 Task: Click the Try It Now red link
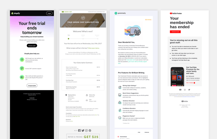click(x=191, y=83)
